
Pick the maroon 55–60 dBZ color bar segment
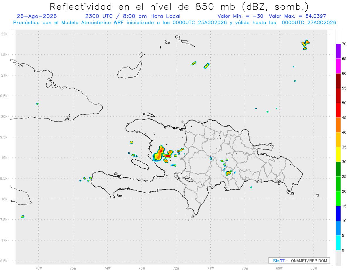(338, 81)
